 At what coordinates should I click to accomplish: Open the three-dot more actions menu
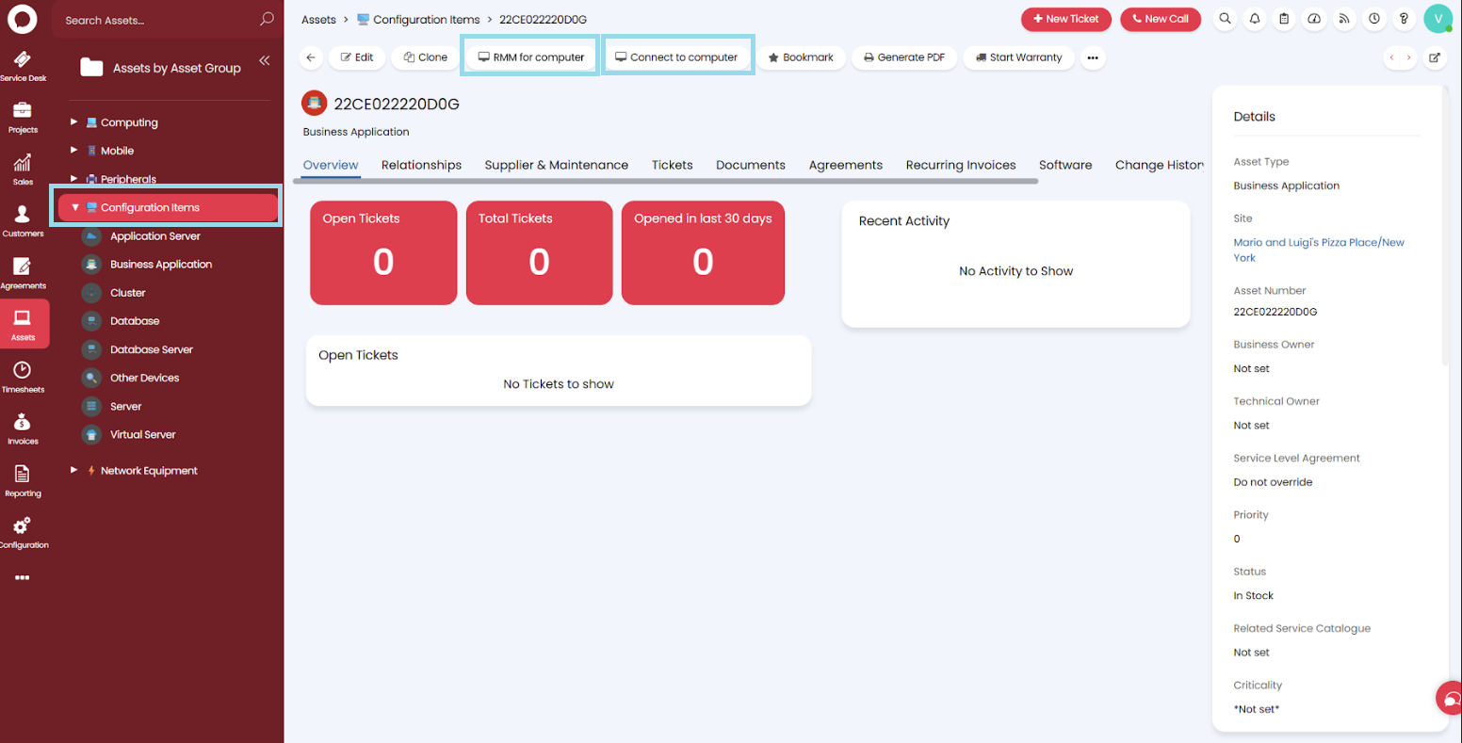1092,57
